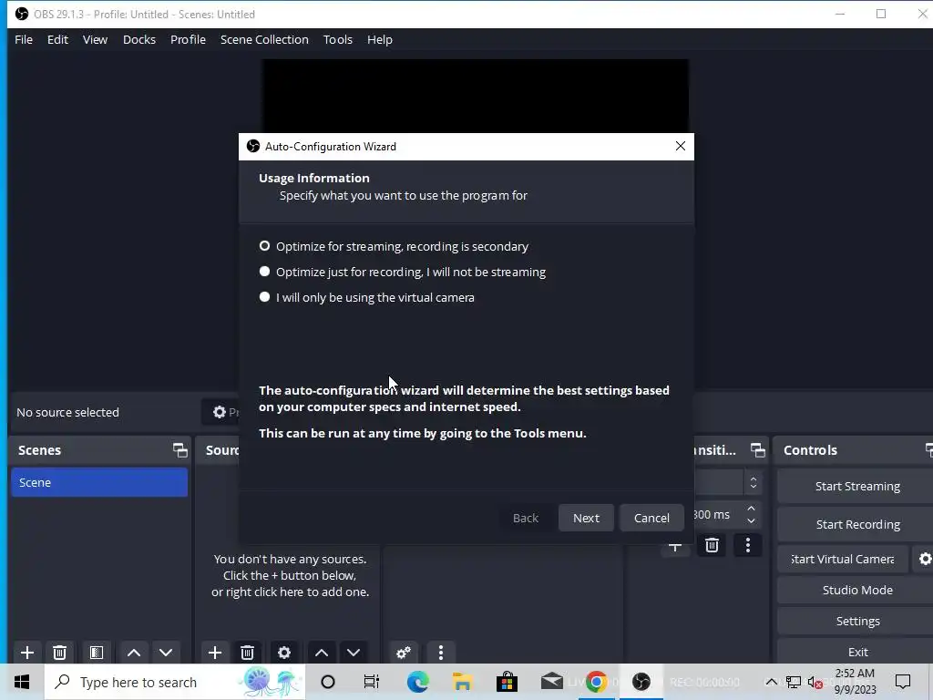
Task: Open Google Chrome from taskbar
Action: pyautogui.click(x=596, y=682)
